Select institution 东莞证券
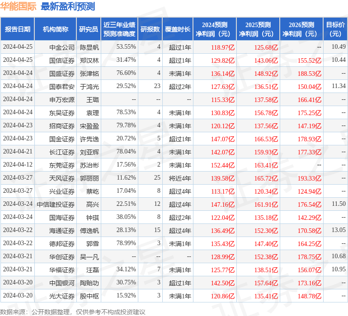 coord(62,165)
